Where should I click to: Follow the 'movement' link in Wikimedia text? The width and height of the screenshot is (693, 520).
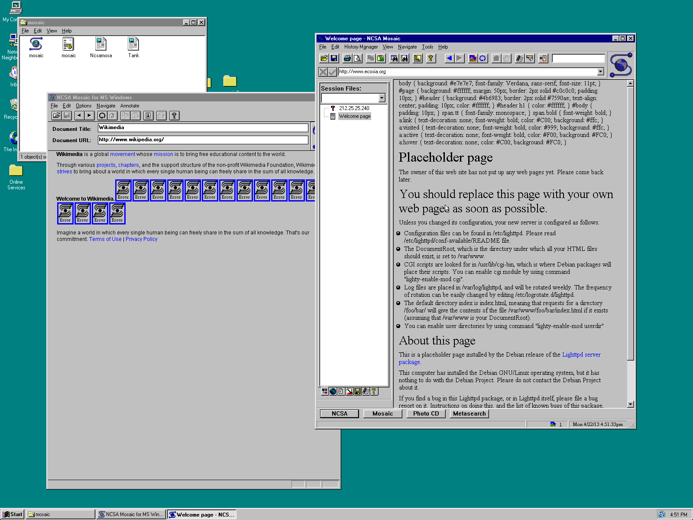click(x=123, y=154)
